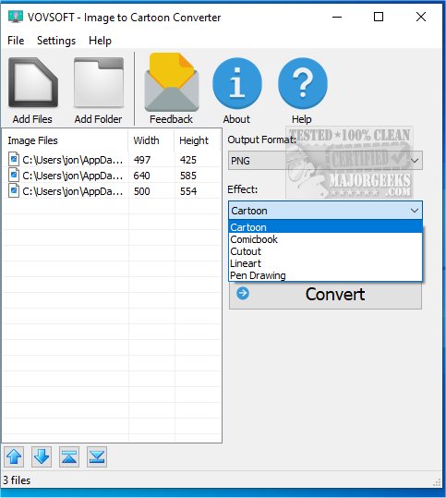Sort by the Height column header

point(197,140)
